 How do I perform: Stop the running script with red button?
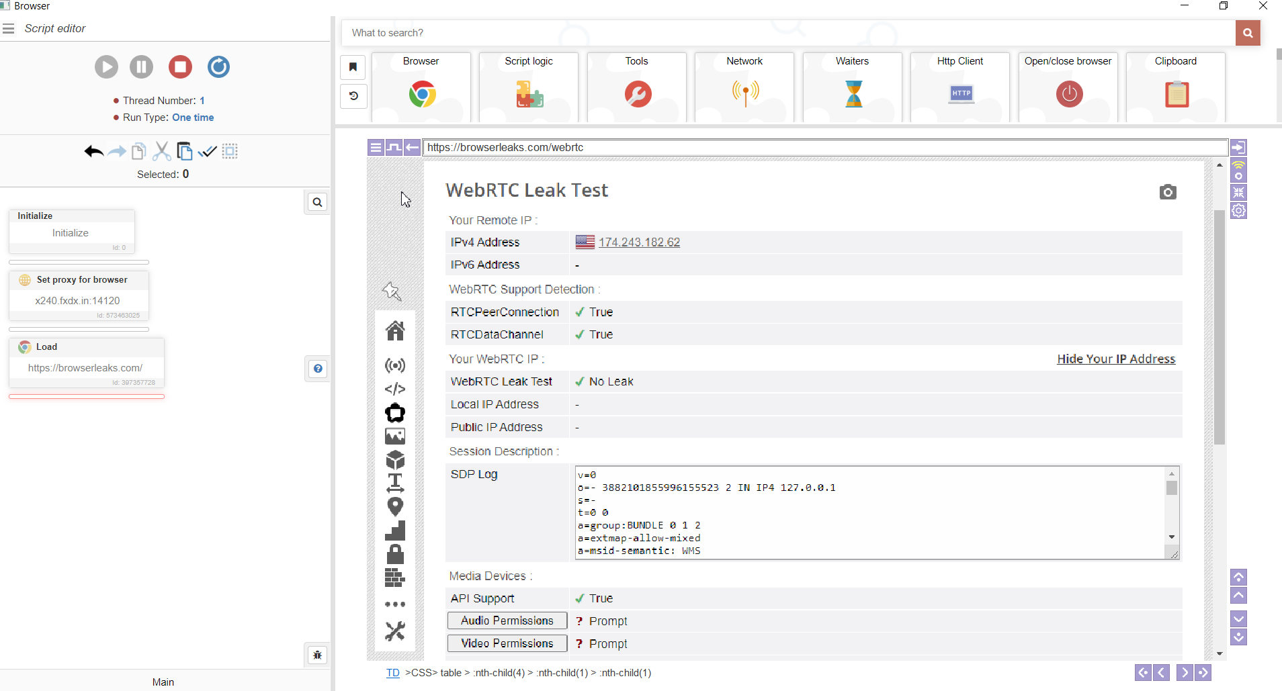pos(180,67)
